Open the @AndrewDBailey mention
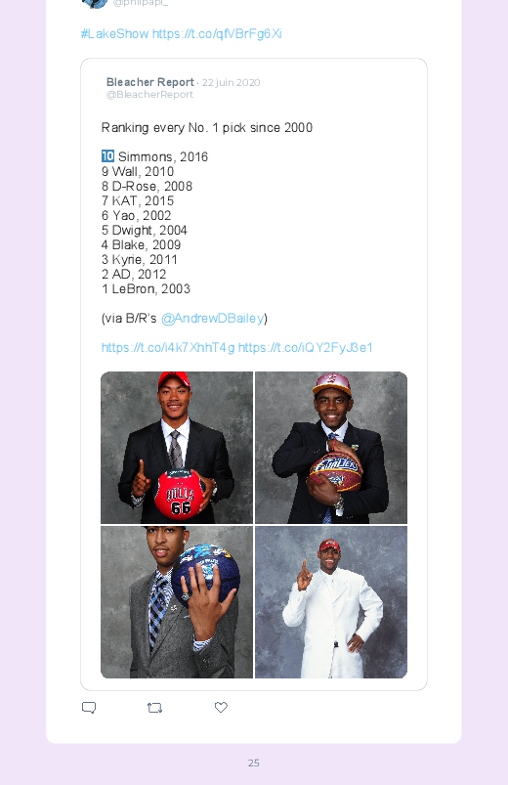 [212, 318]
